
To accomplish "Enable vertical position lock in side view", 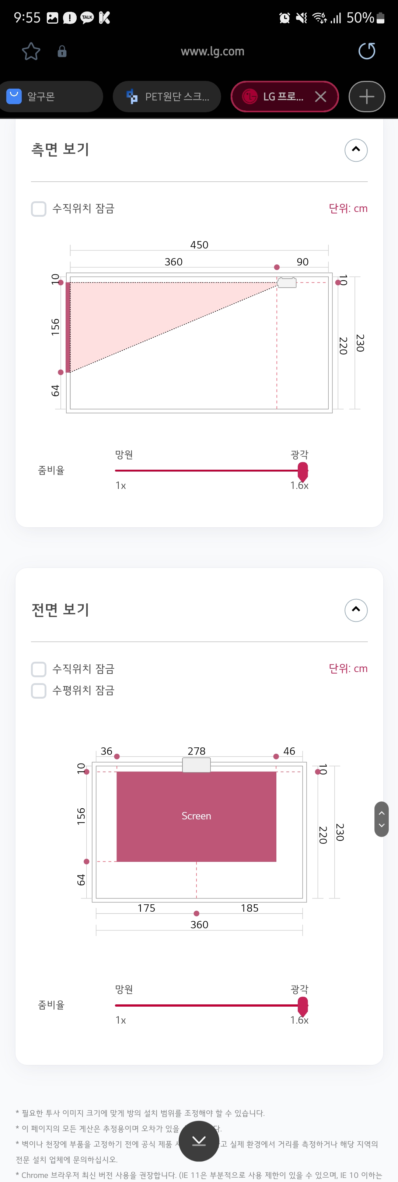I will [39, 209].
